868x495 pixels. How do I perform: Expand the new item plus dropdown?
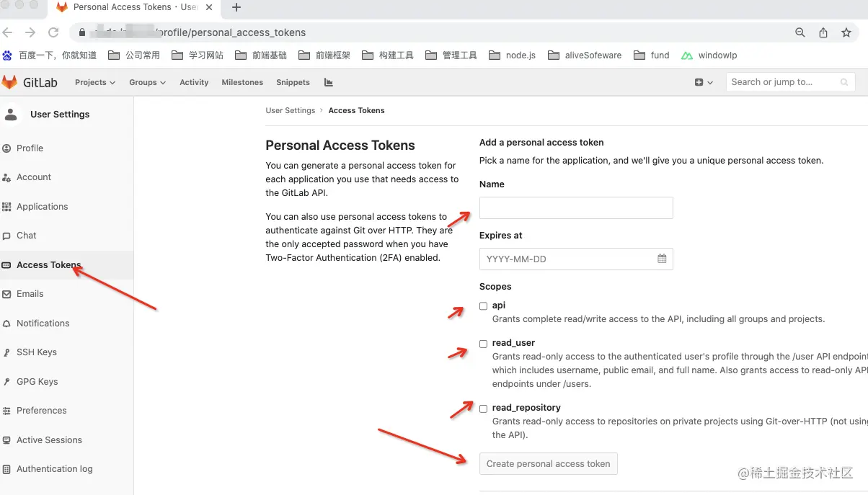click(x=704, y=82)
